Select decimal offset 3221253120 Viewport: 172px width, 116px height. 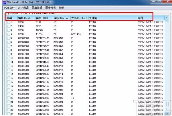[x=43, y=114]
